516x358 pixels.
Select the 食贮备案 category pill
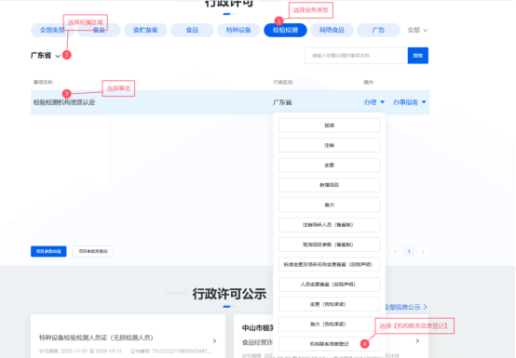click(145, 30)
